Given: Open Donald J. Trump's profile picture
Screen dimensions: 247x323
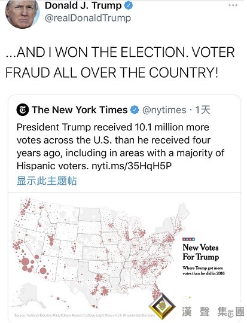Looking at the screenshot, I should [22, 14].
